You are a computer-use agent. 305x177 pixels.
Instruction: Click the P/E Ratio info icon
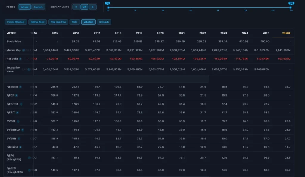coord(20,87)
